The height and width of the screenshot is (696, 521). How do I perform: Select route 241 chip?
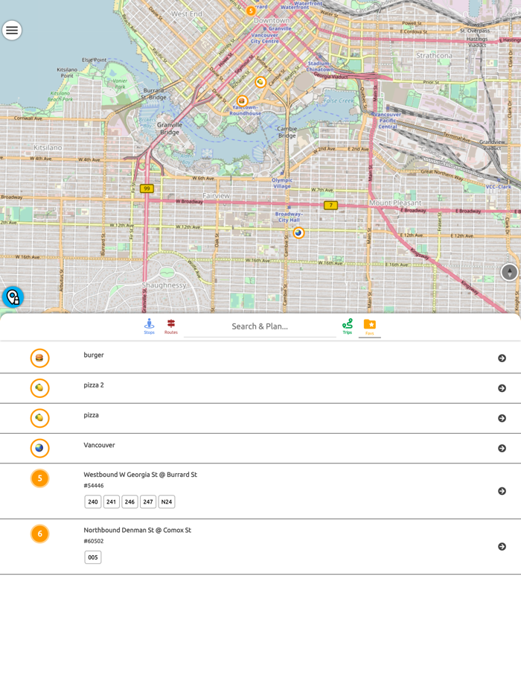pos(112,502)
